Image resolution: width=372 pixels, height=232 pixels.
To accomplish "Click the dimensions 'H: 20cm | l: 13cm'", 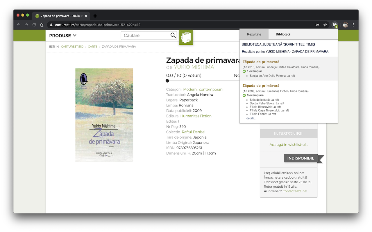I will click(202, 153).
